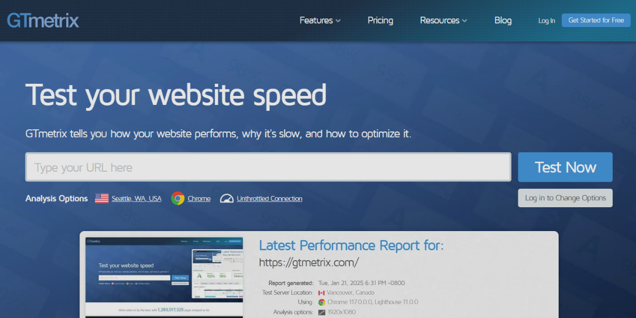This screenshot has height=318, width=636.
Task: Select the Unthrottled Connection link
Action: (x=269, y=199)
